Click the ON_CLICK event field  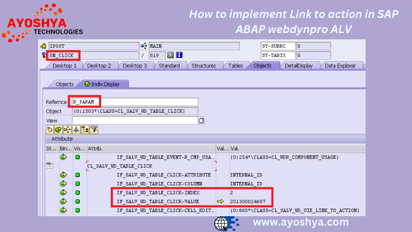93,55
